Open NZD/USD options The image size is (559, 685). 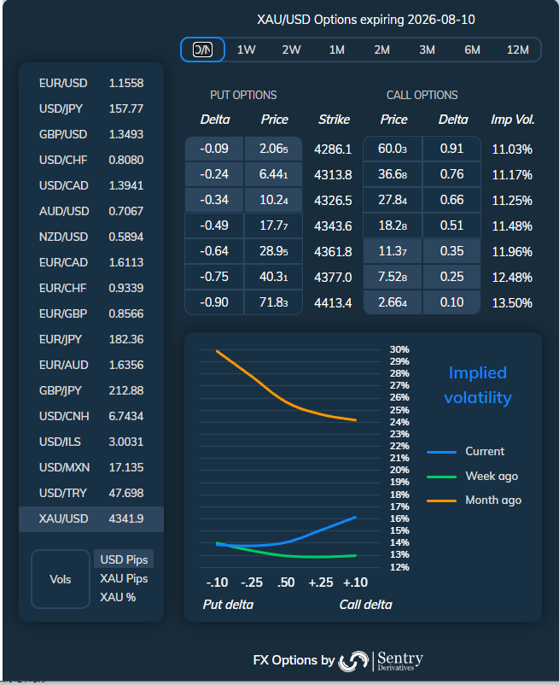click(x=91, y=237)
